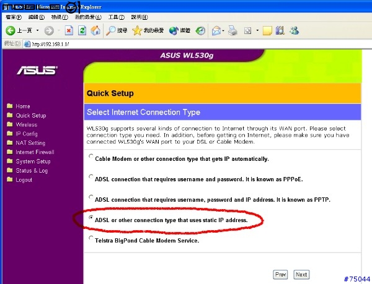Select Telstra BigPond Cable Modem option
The height and width of the screenshot is (284, 372).
[91, 238]
